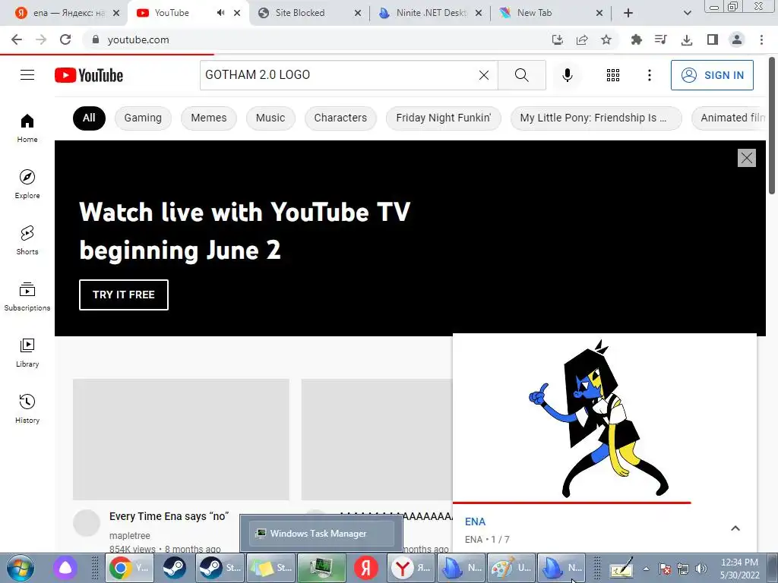Click the youtube.com address bar

[318, 39]
